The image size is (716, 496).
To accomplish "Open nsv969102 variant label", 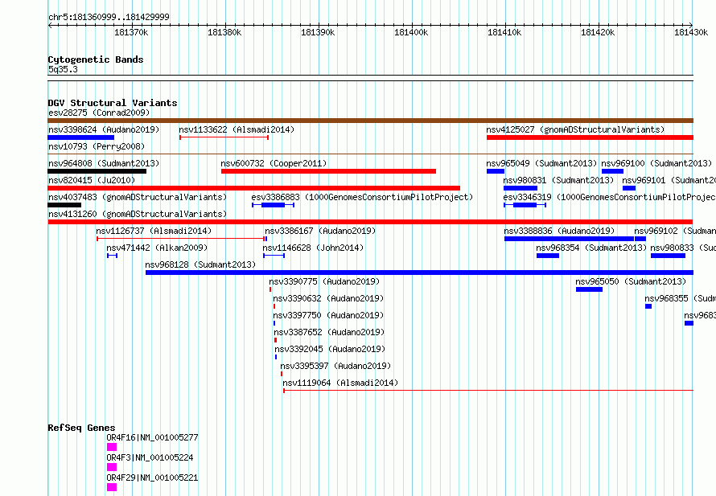I will [x=675, y=231].
